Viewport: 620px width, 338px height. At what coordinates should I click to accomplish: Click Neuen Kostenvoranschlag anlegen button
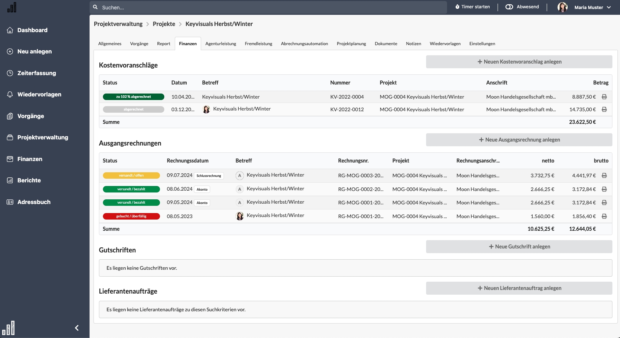coord(519,62)
